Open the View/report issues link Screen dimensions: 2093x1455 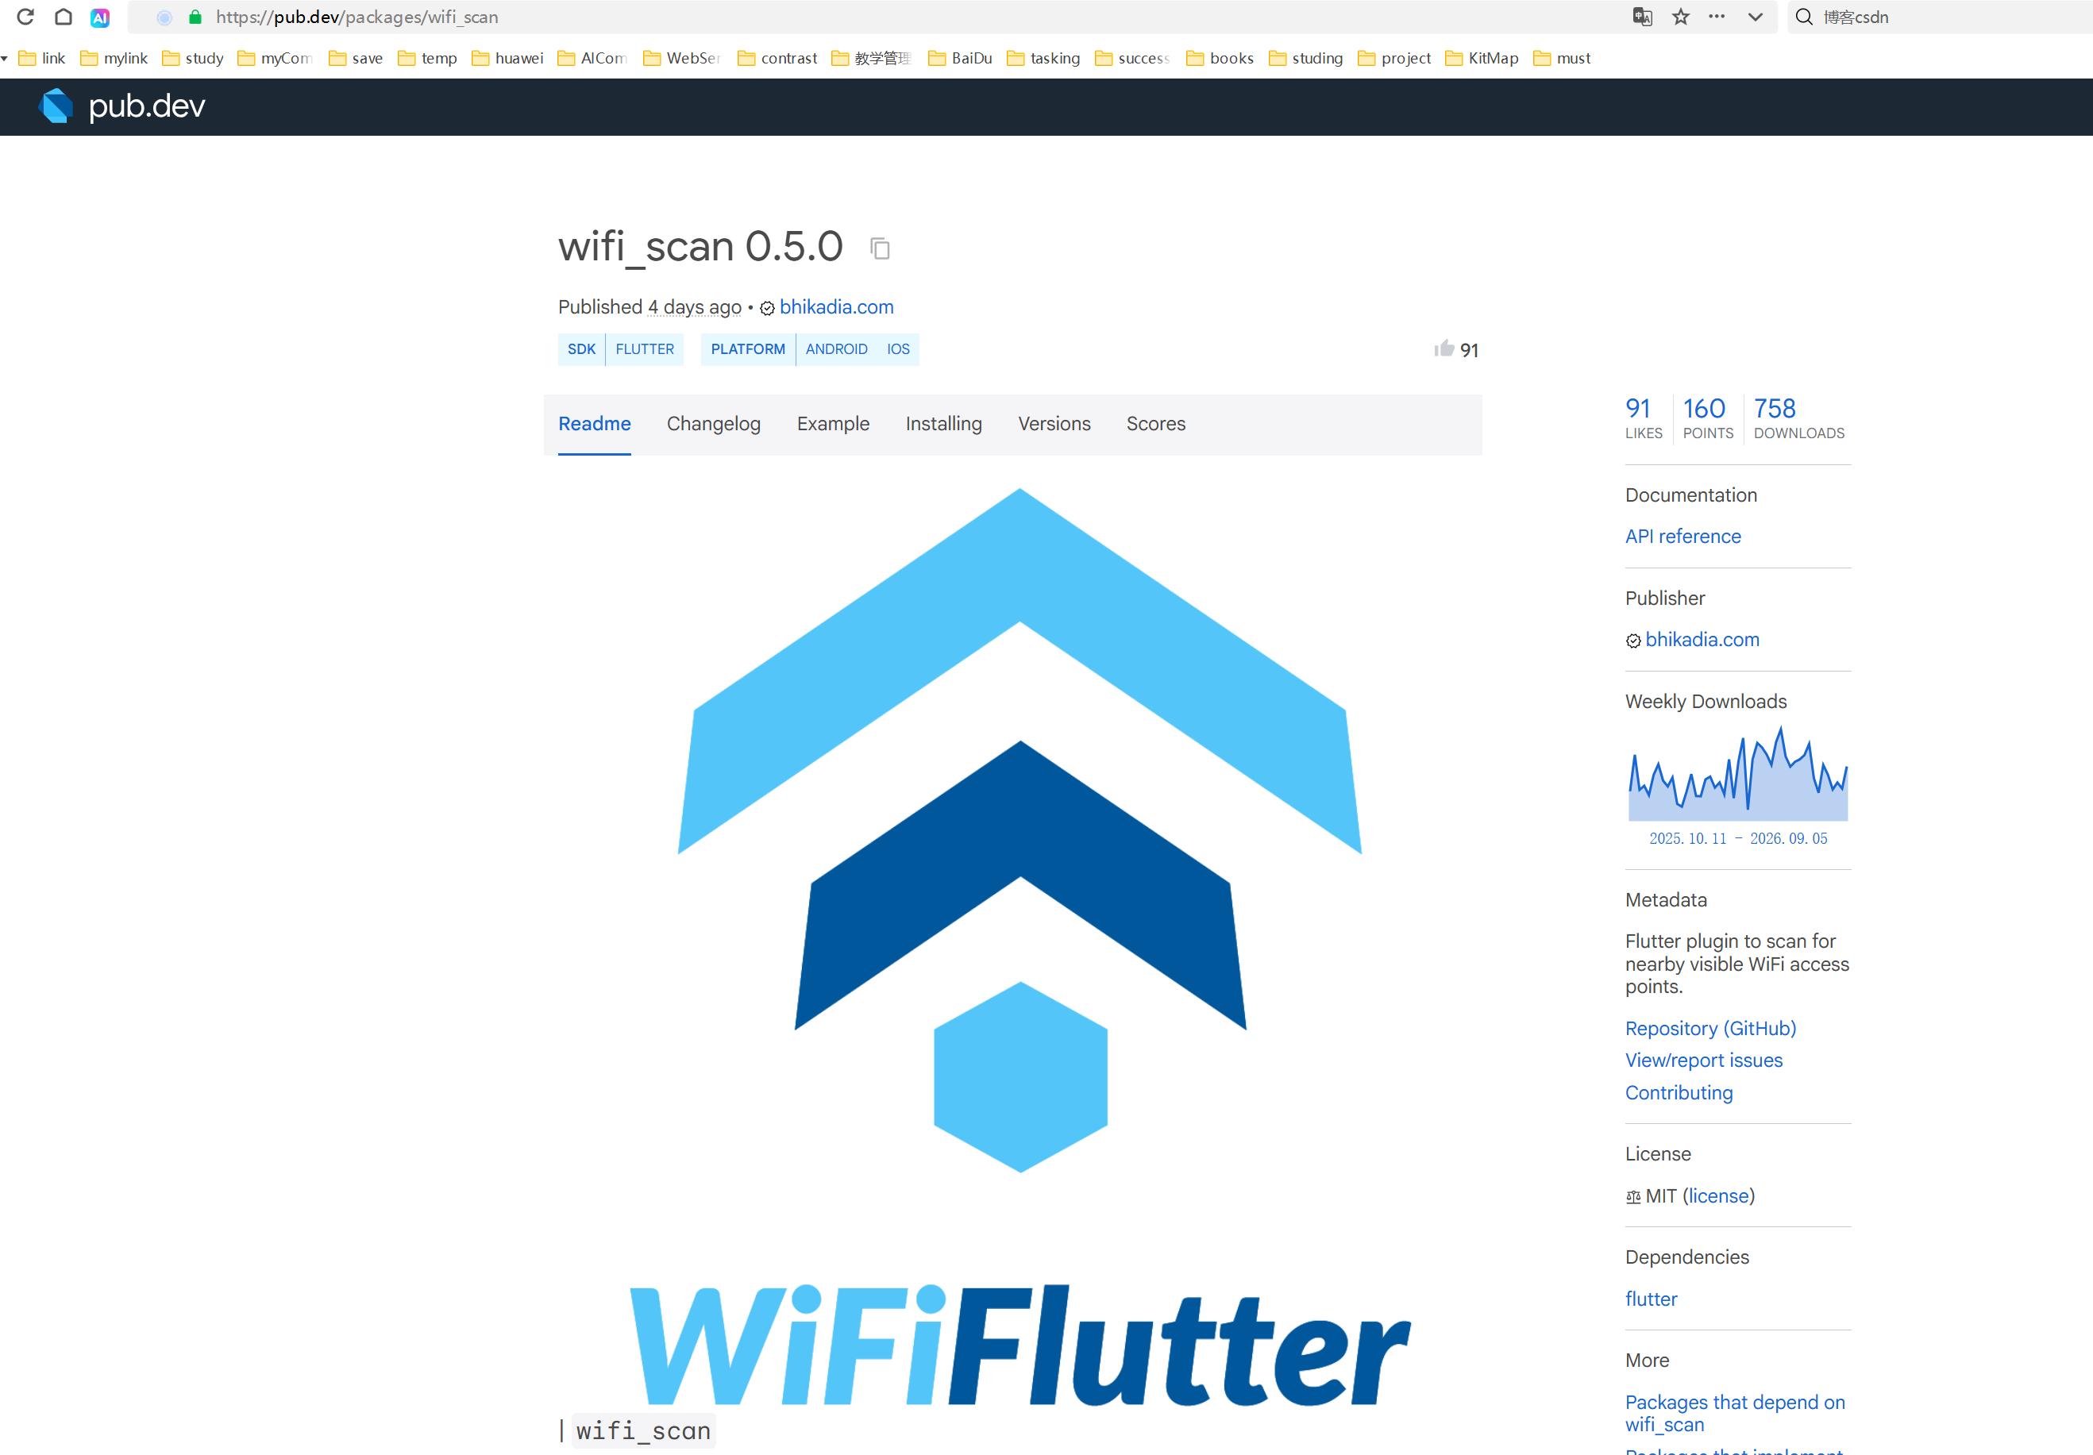coord(1704,1060)
